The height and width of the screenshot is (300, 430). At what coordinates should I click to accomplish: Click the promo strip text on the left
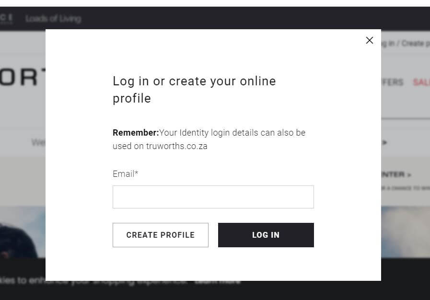coord(38,142)
